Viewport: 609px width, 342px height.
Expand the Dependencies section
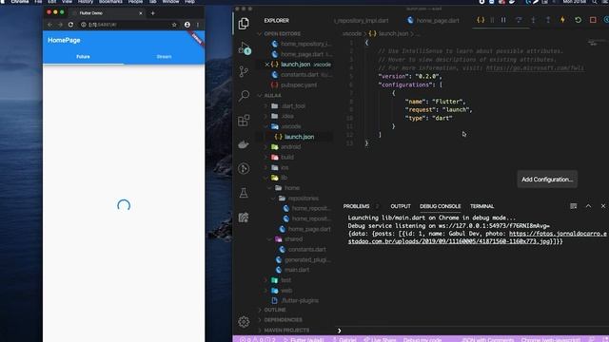(283, 320)
